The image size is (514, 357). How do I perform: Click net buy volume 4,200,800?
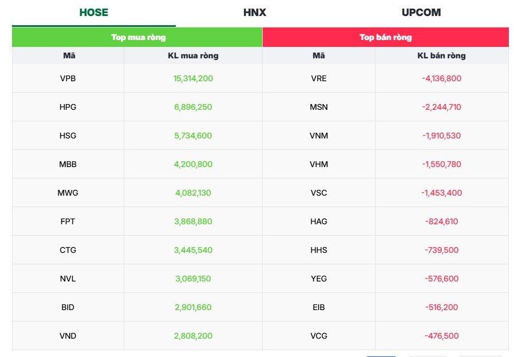point(193,164)
